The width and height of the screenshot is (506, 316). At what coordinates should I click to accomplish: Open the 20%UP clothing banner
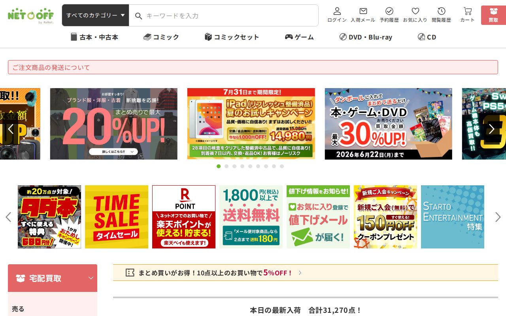[114, 124]
